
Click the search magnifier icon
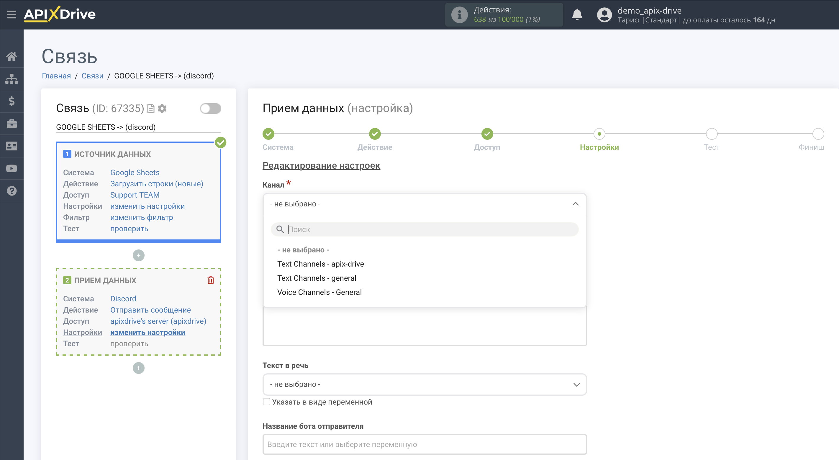(x=280, y=229)
